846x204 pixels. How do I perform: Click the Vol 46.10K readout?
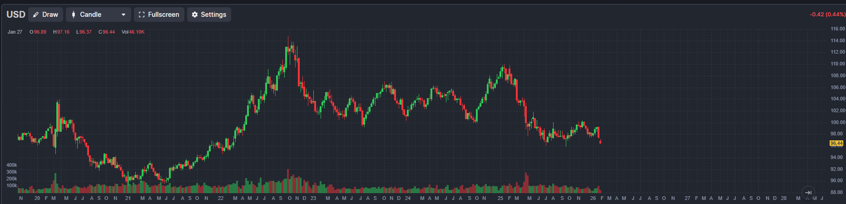[x=133, y=32]
